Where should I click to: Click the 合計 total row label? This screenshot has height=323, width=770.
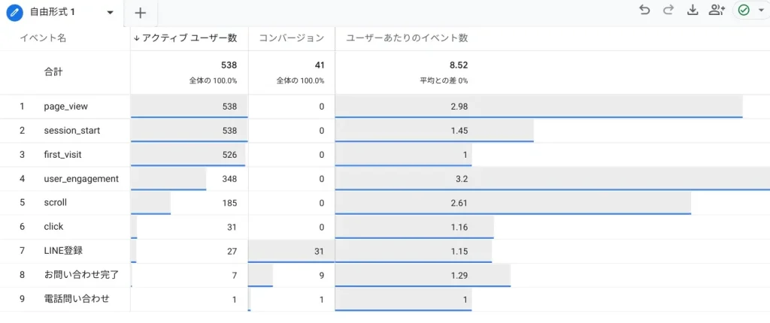[53, 72]
